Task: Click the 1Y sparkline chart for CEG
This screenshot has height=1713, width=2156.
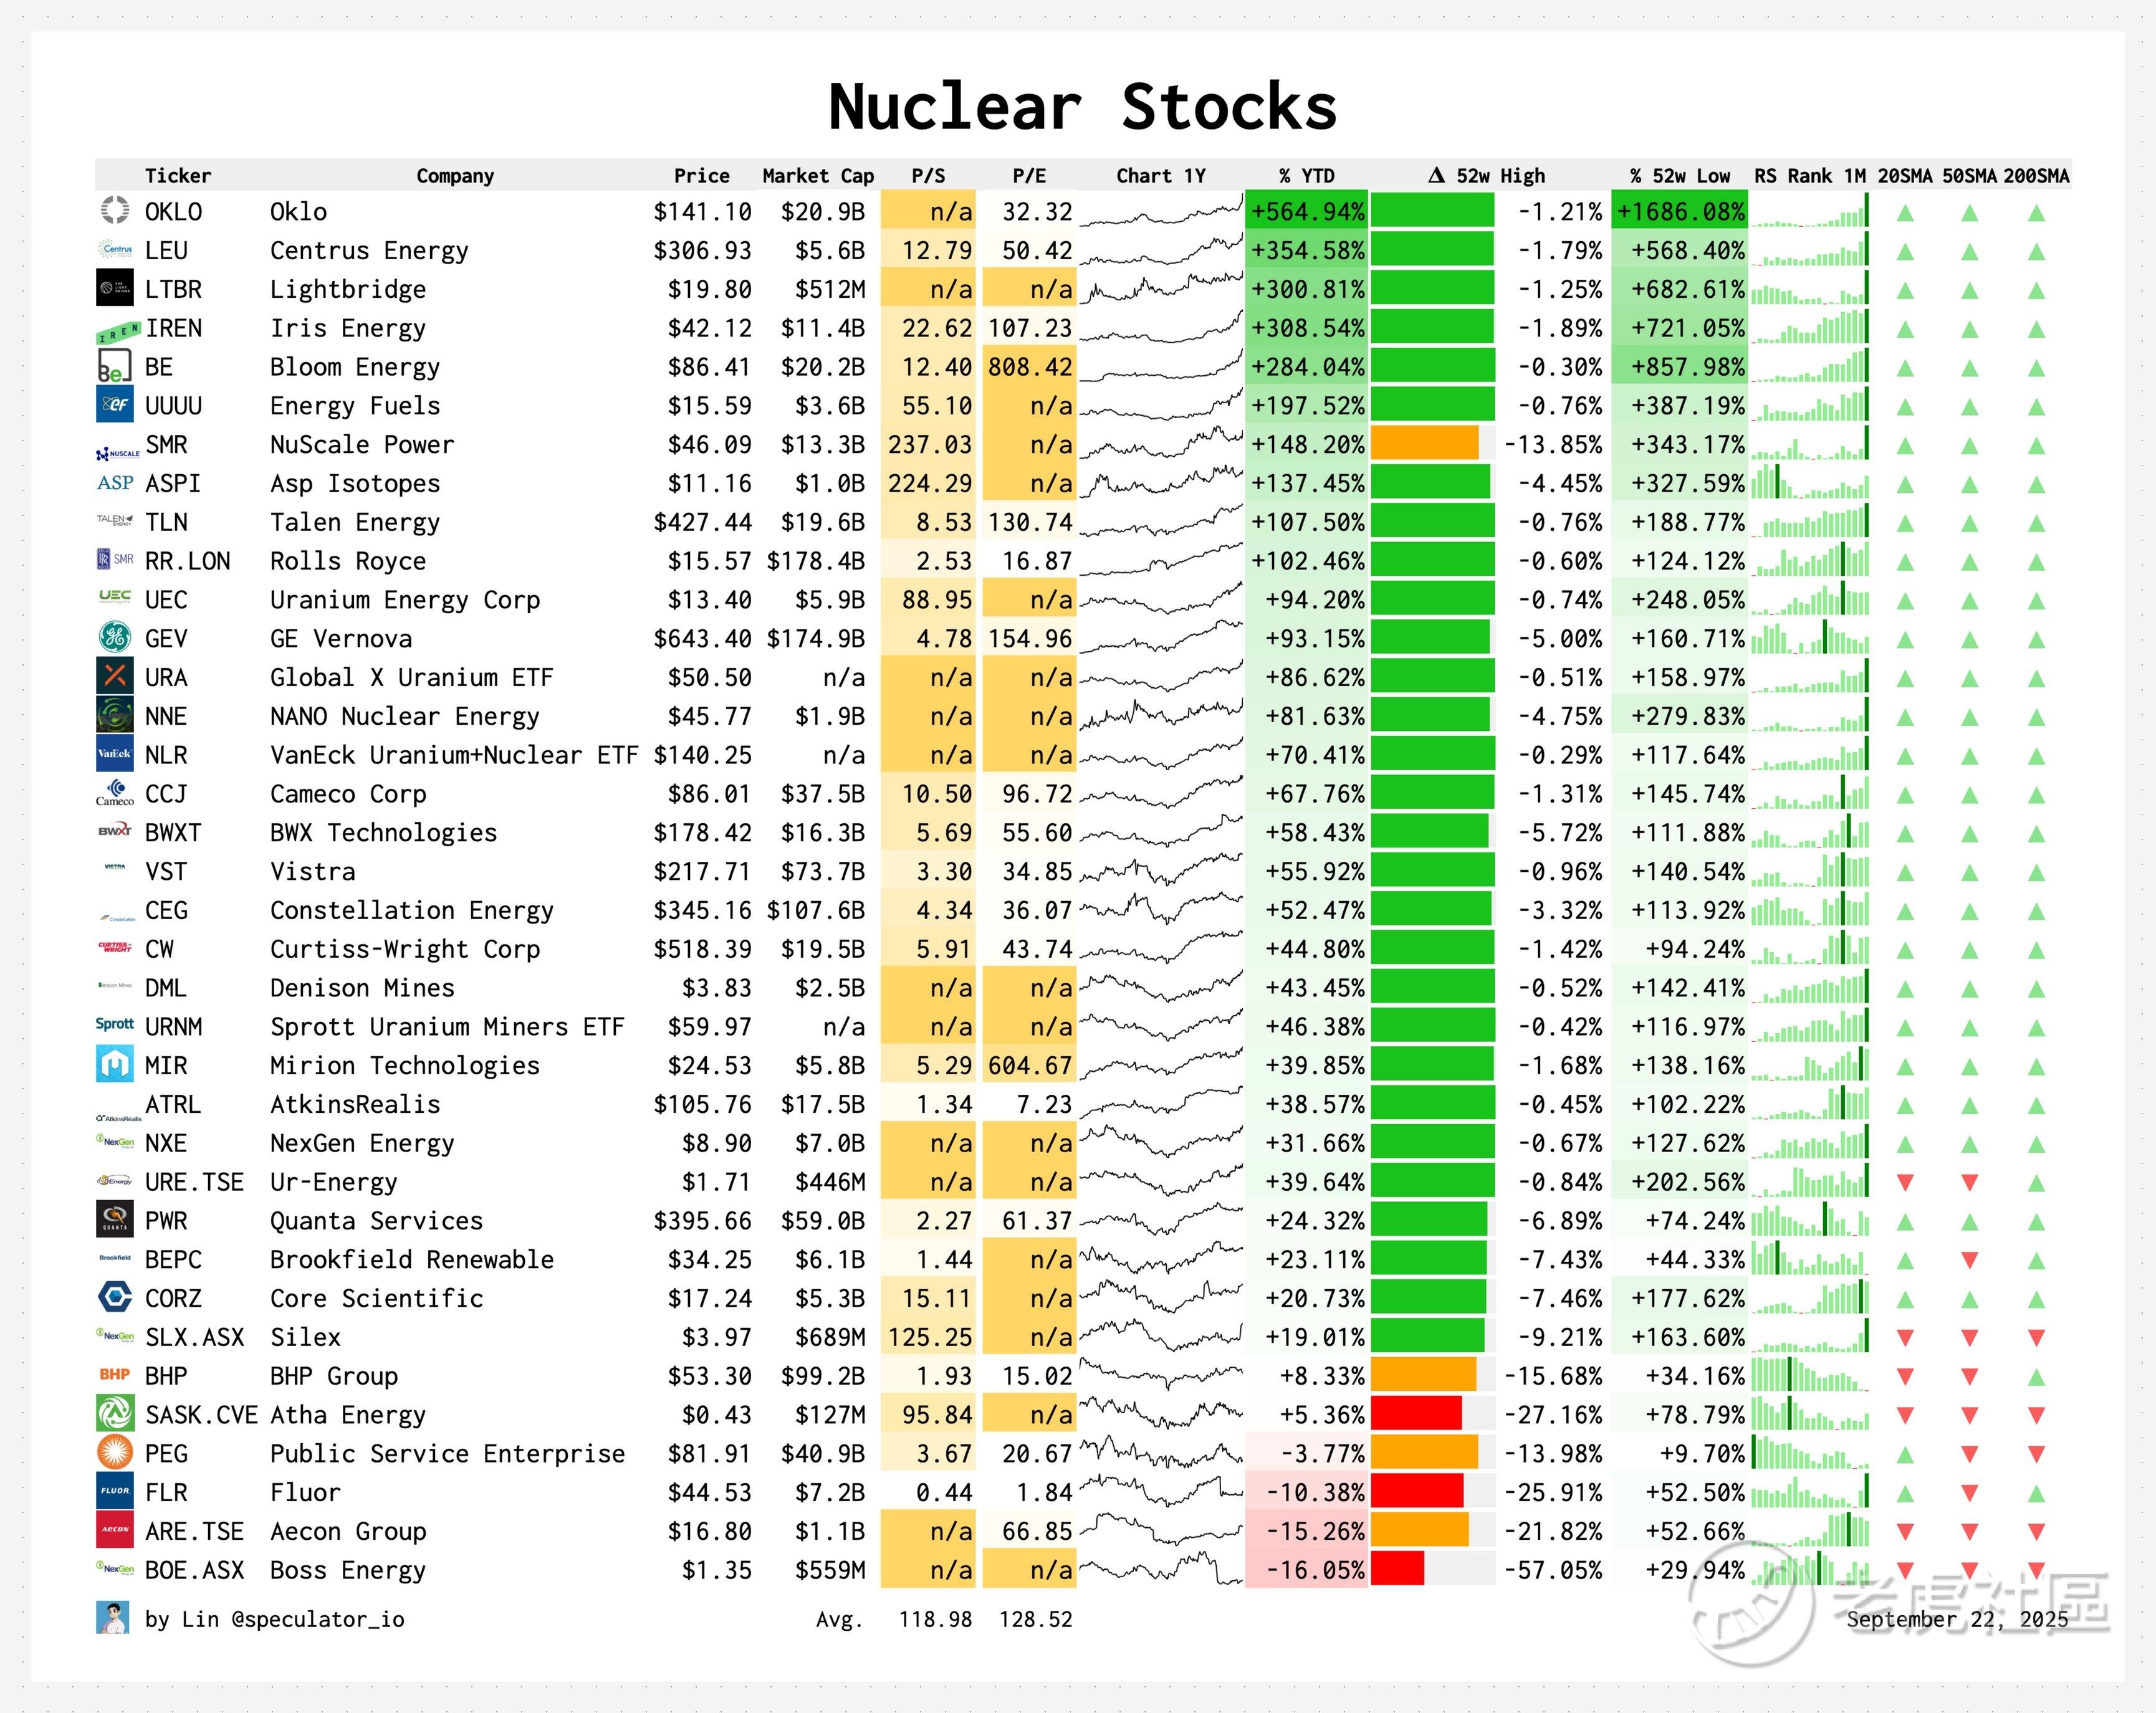Action: [1161, 910]
